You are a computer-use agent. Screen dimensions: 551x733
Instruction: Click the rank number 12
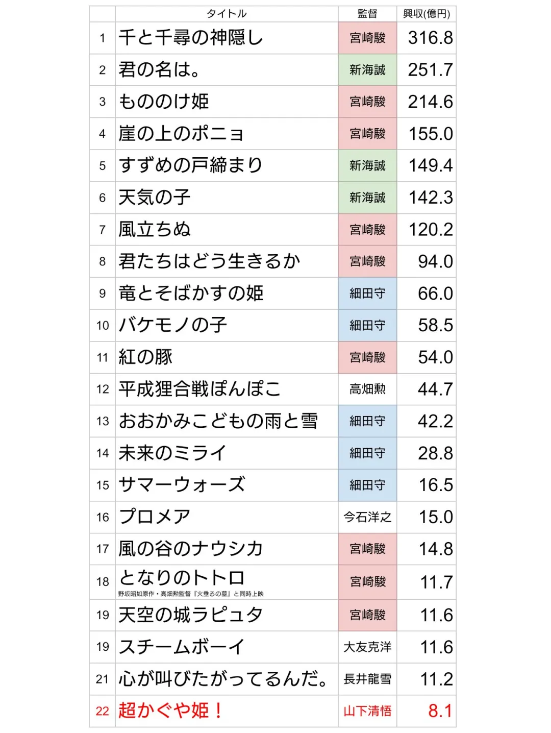103,389
